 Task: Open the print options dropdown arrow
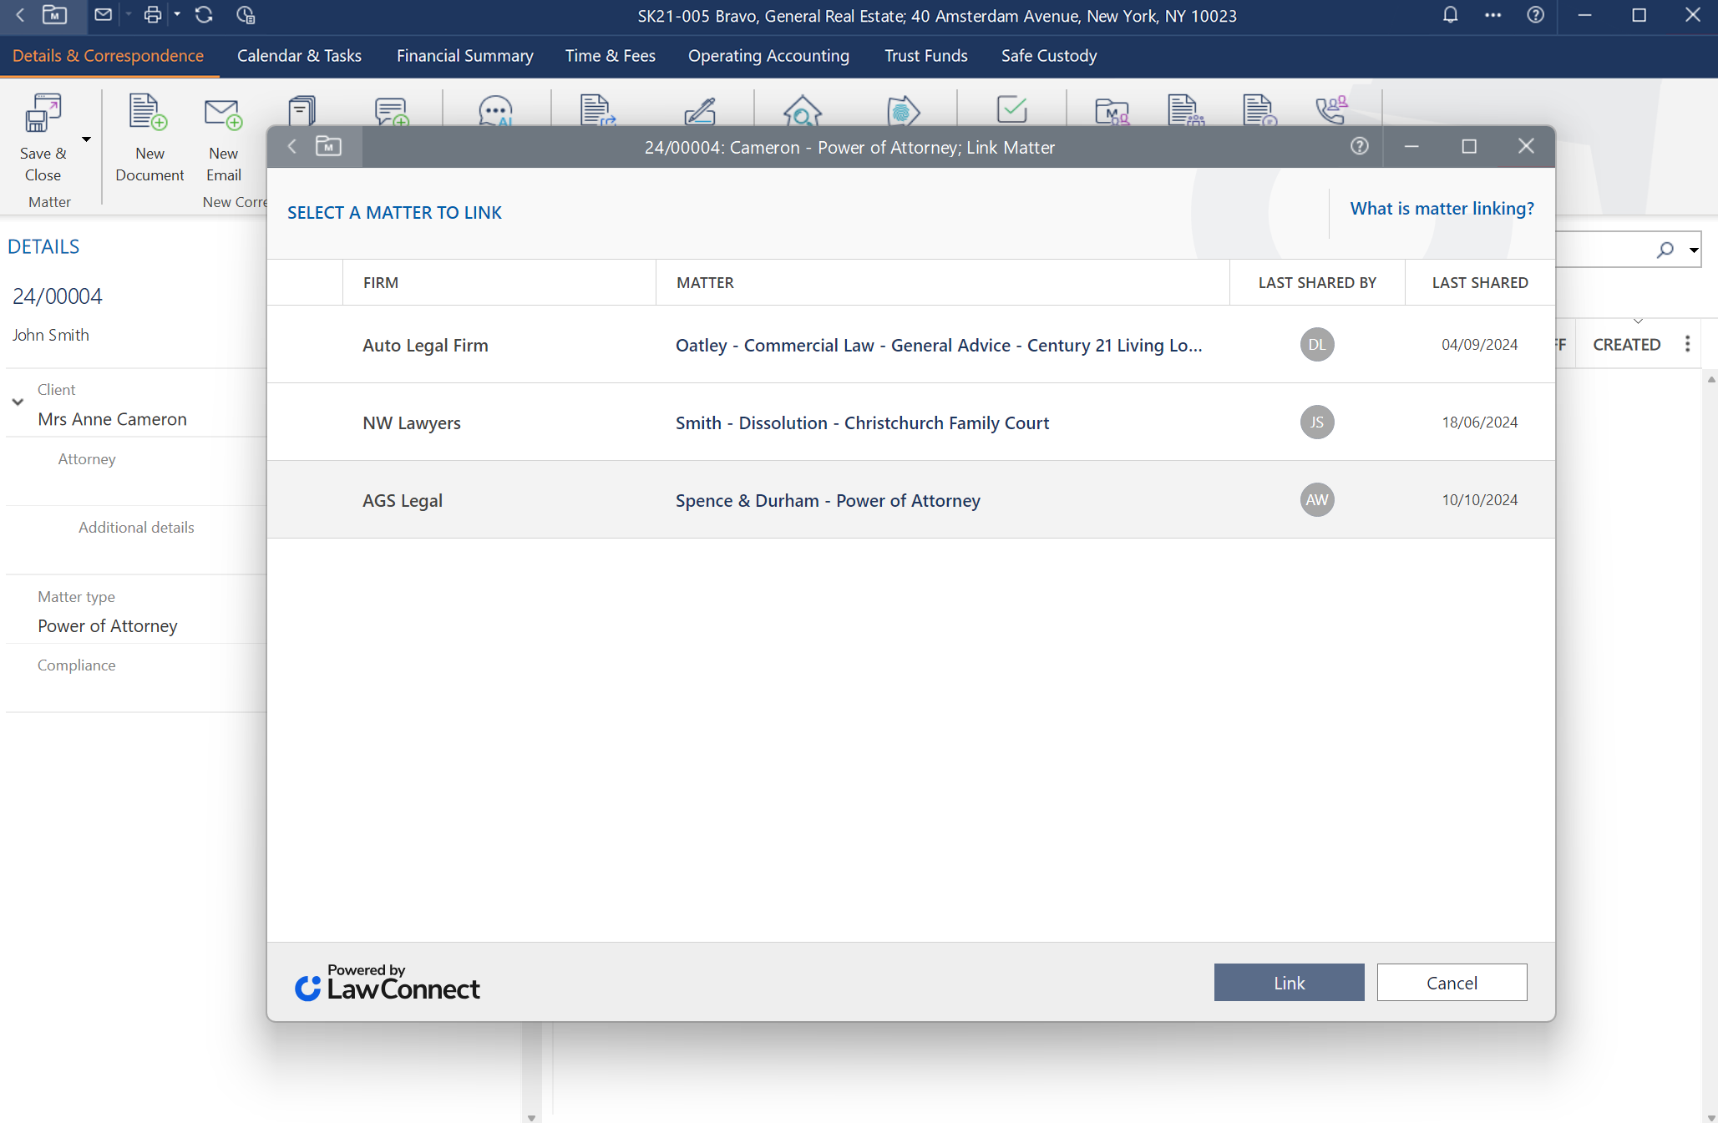coord(177,15)
